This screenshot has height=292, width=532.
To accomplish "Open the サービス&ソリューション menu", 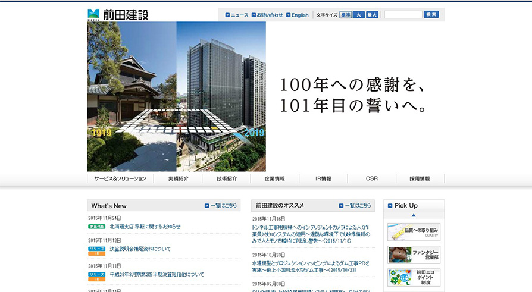I will tap(120, 178).
